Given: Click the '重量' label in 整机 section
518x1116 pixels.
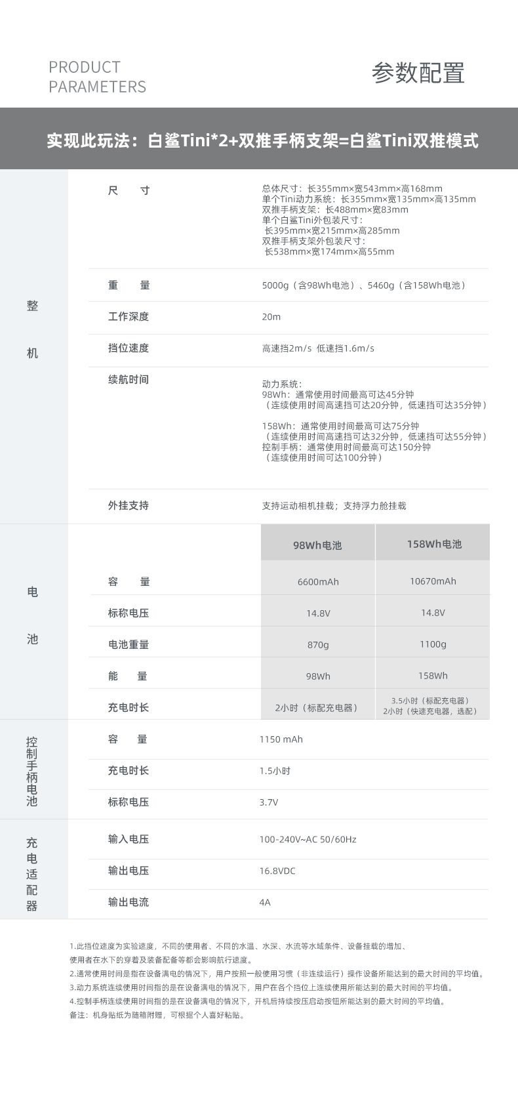Looking at the screenshot, I should point(129,285).
